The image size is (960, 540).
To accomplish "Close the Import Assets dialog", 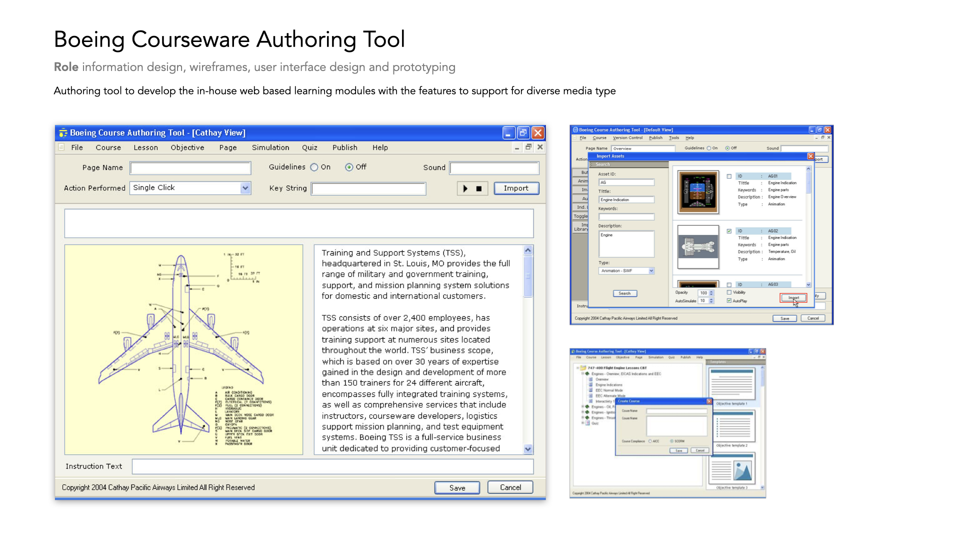I will tap(810, 156).
